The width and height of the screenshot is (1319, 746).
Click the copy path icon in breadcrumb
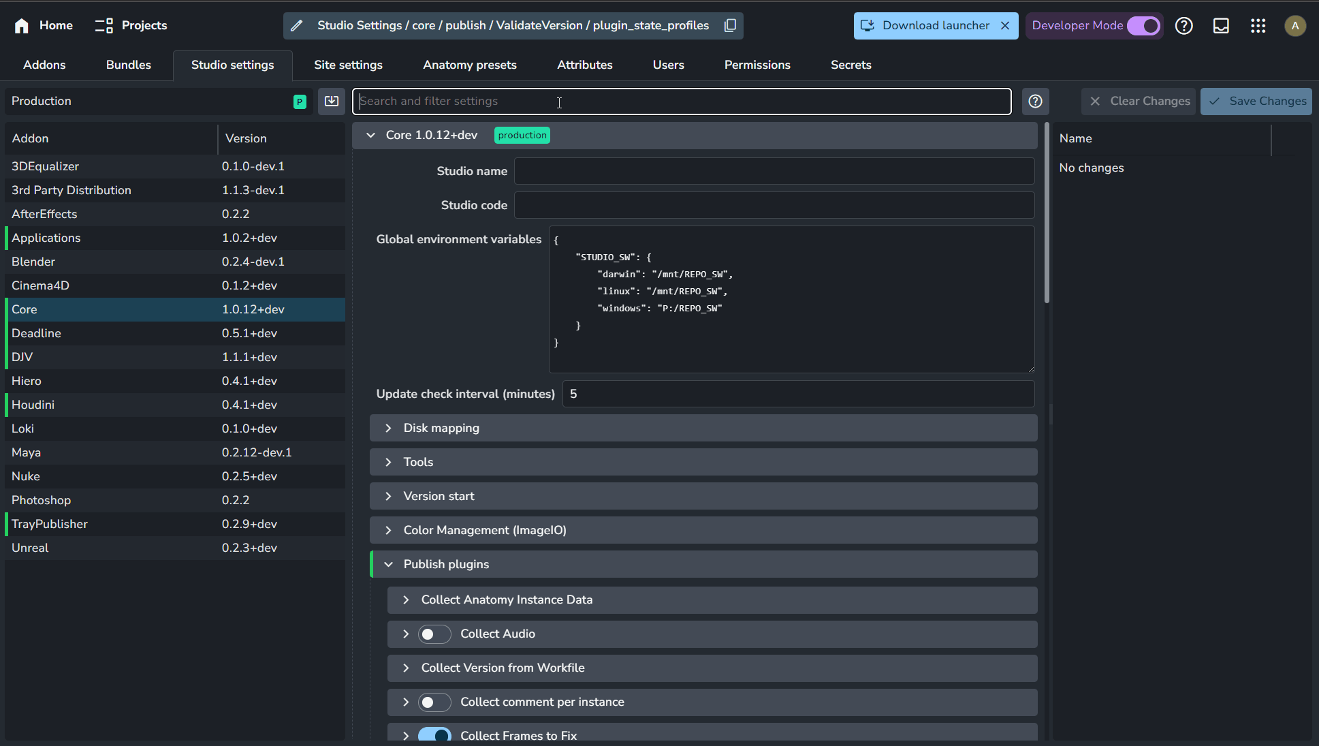coord(730,26)
